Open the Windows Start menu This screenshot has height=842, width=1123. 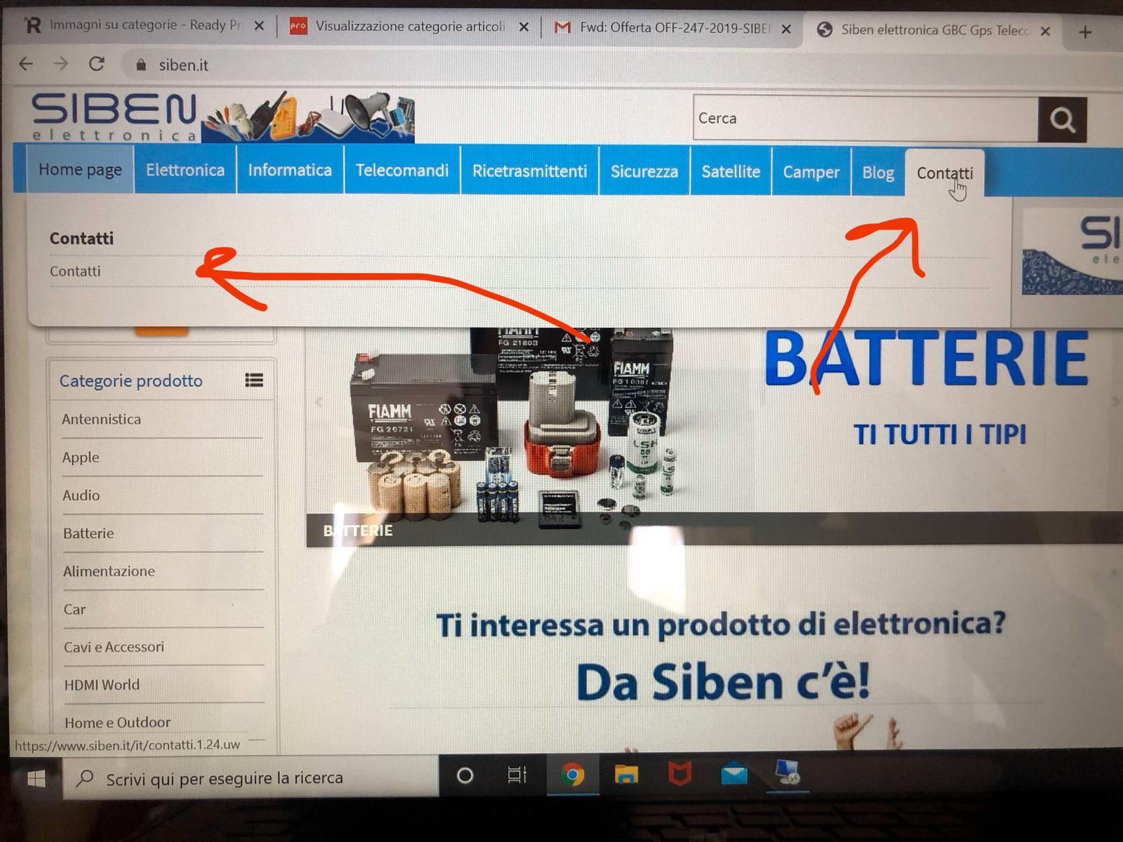pos(36,777)
